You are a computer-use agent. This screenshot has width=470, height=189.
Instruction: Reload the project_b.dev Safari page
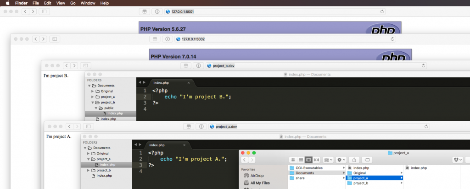coord(423,65)
